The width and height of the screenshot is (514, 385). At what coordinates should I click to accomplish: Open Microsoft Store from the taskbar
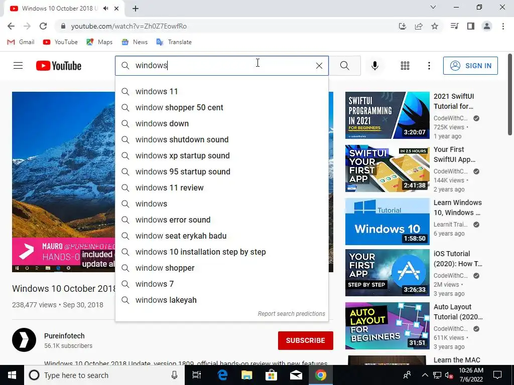tap(271, 375)
